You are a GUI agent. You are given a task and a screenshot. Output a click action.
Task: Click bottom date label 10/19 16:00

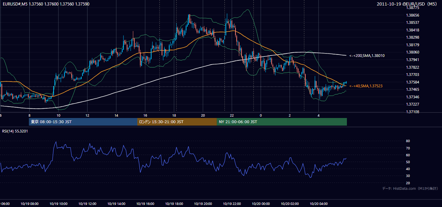click(x=145, y=204)
